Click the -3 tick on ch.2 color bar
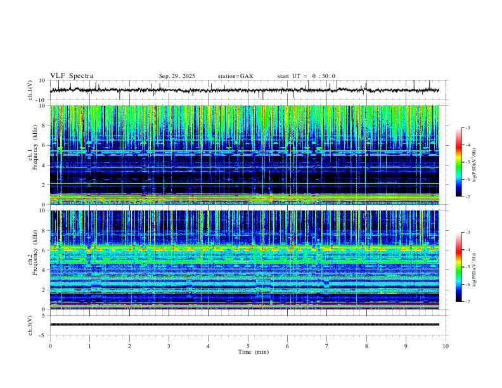502x388 pixels. point(467,233)
